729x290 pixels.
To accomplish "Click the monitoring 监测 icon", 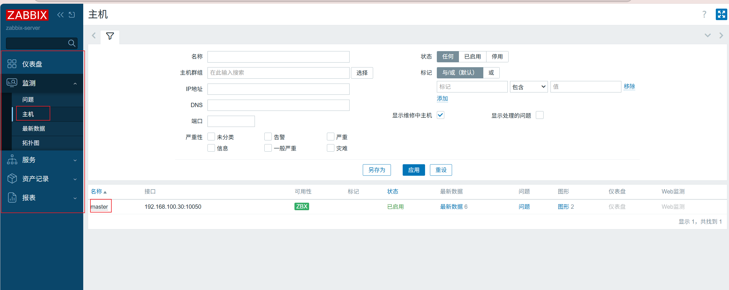I will 12,83.
